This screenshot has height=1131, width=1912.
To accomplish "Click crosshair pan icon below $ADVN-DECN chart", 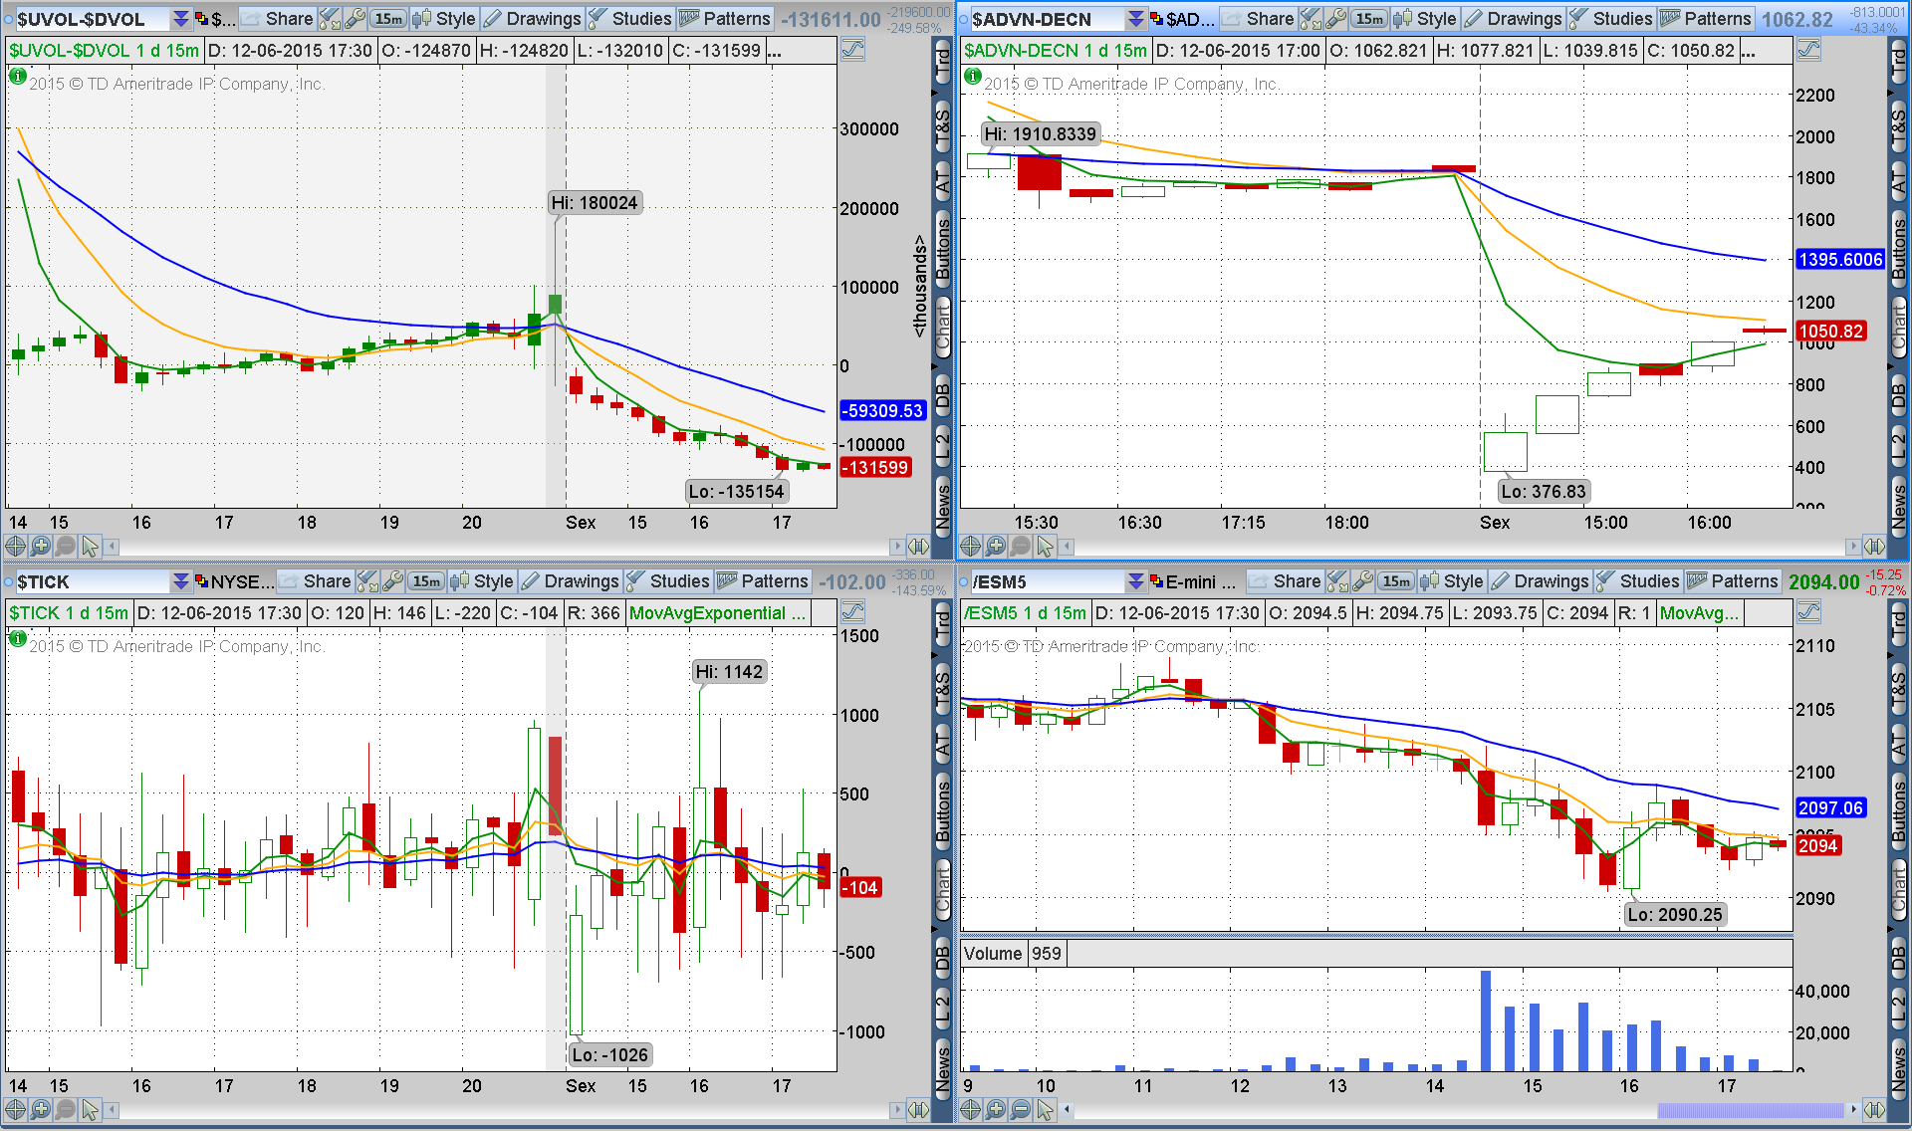I will point(970,546).
